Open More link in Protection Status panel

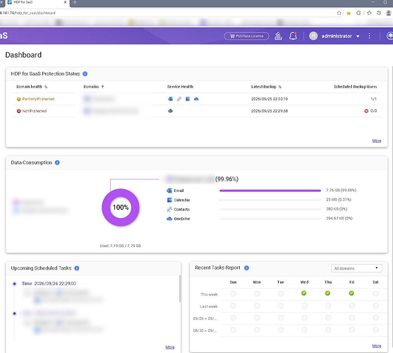(x=377, y=140)
